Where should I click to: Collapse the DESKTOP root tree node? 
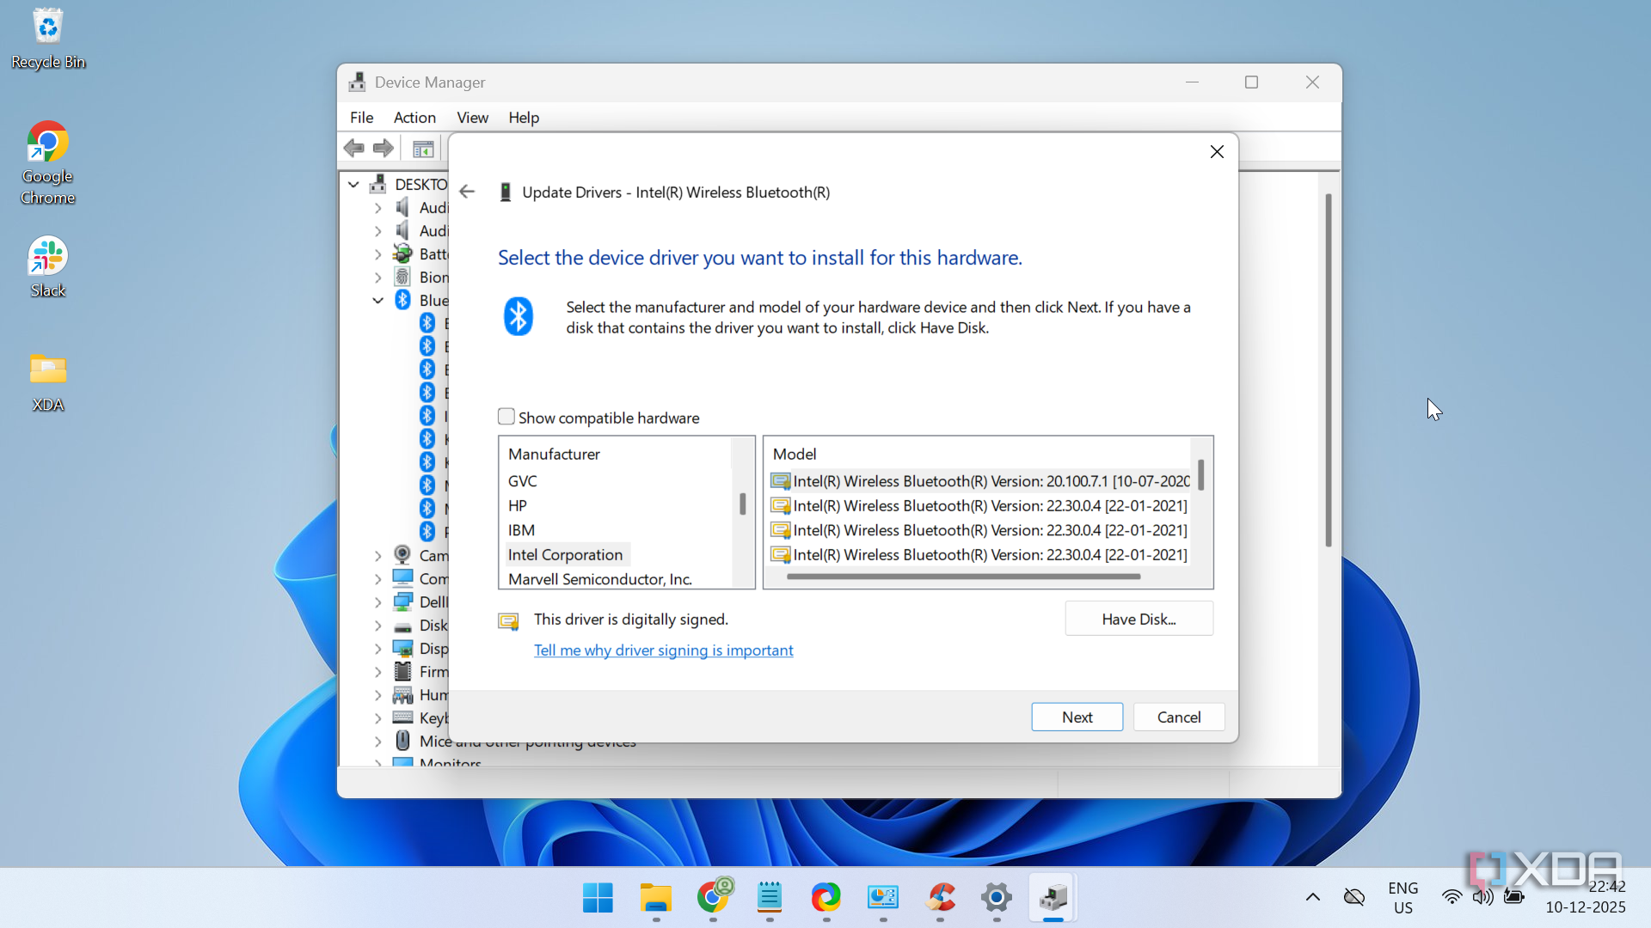[x=353, y=184]
